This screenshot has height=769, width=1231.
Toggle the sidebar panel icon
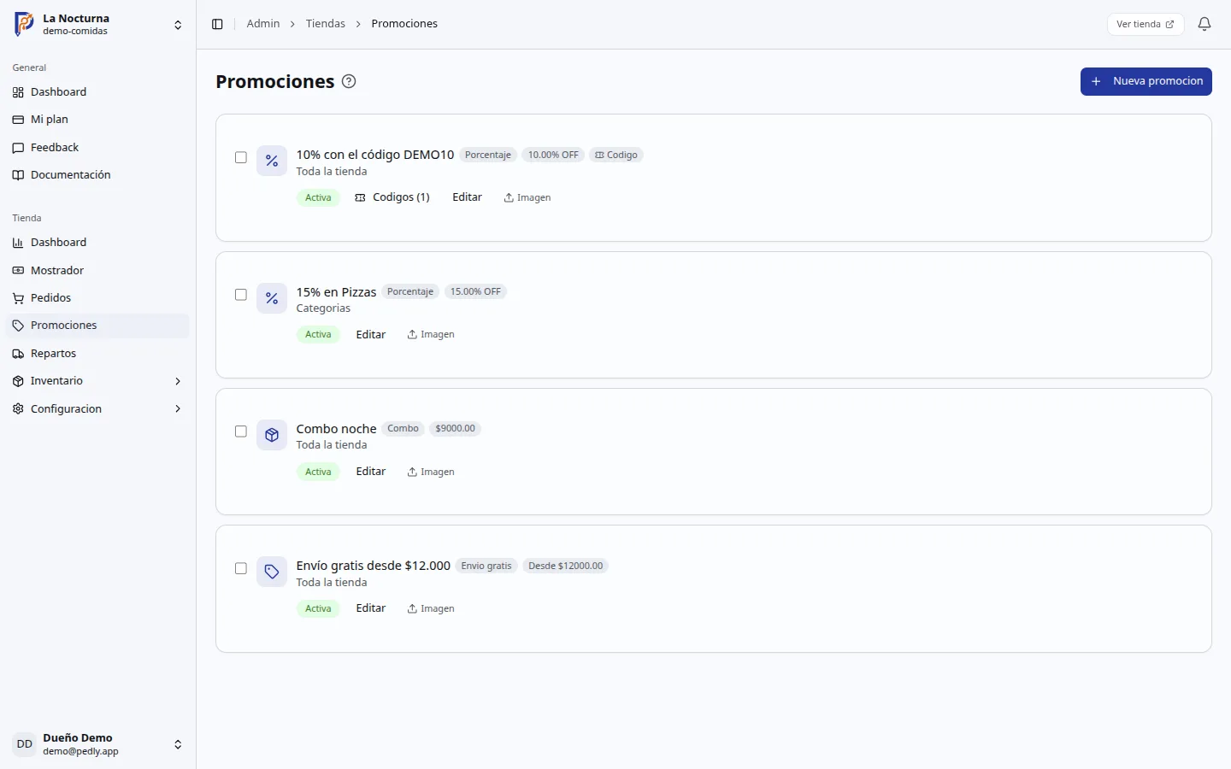tap(217, 24)
